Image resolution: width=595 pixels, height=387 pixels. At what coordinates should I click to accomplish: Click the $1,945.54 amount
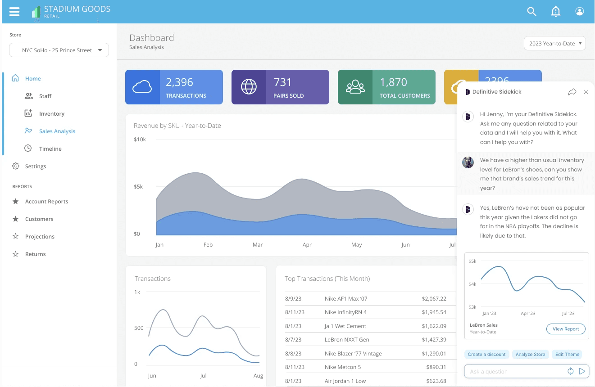pyautogui.click(x=434, y=312)
